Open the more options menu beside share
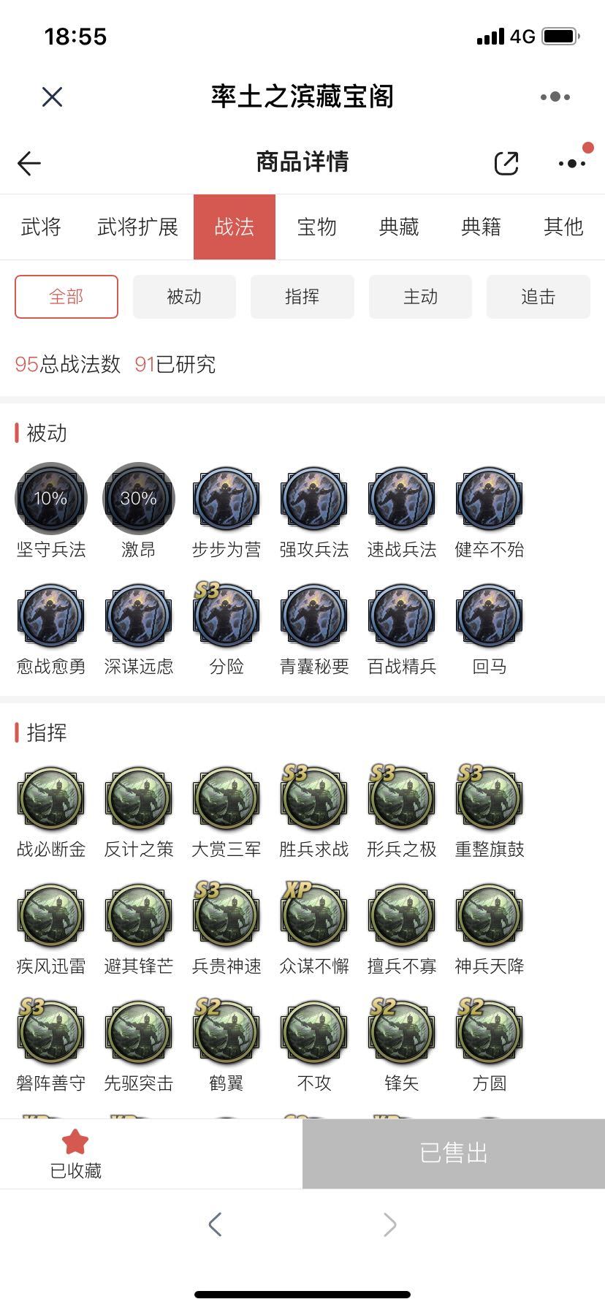Viewport: 605px width, 1310px height. click(572, 163)
